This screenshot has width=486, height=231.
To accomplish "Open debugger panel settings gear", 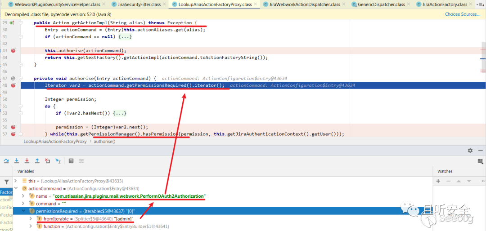I will (x=470, y=151).
